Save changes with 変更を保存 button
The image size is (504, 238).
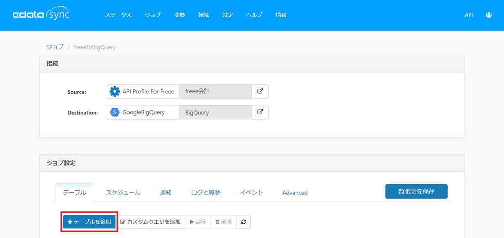tap(416, 191)
